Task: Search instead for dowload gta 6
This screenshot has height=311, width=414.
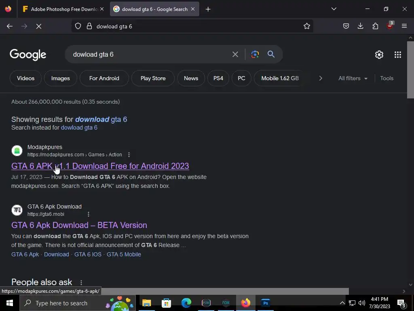Action: pyautogui.click(x=79, y=128)
